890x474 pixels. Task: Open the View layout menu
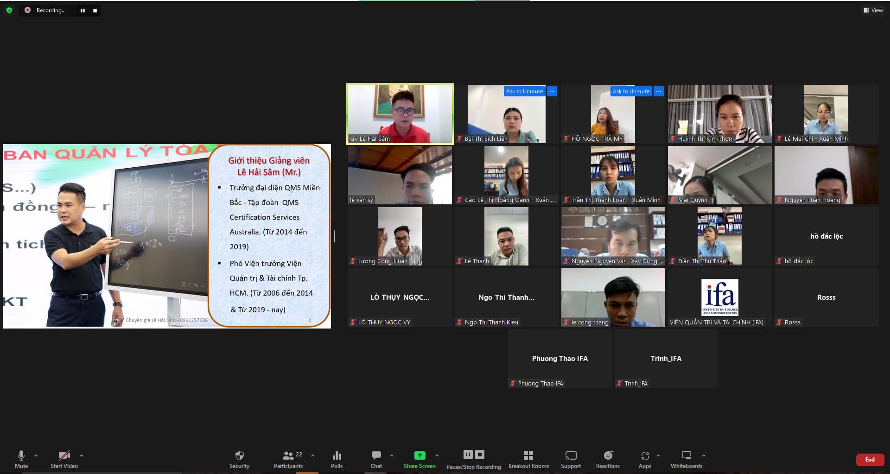point(873,10)
